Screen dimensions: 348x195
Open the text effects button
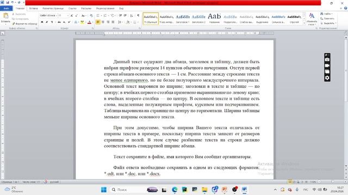pos(76,22)
